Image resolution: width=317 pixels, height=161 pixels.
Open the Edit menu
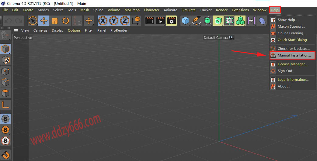point(15,10)
